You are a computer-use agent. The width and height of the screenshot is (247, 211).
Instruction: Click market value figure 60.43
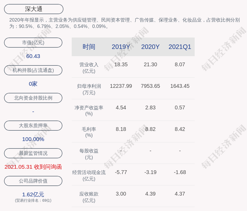[33, 56]
